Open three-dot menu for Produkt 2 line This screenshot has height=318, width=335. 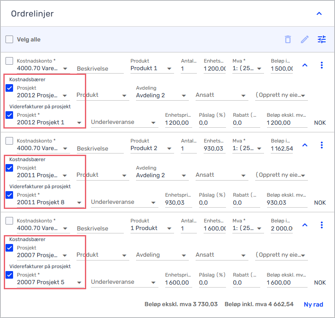tap(321, 145)
